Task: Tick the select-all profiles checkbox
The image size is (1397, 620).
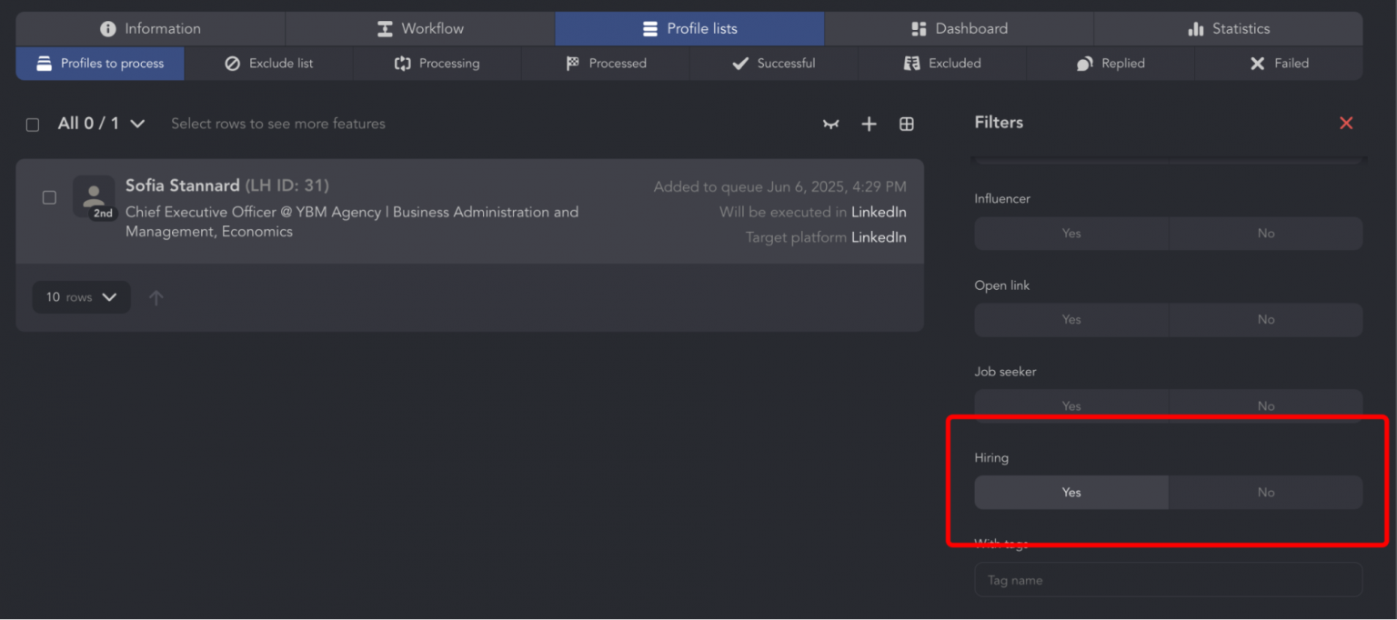Action: (x=33, y=125)
